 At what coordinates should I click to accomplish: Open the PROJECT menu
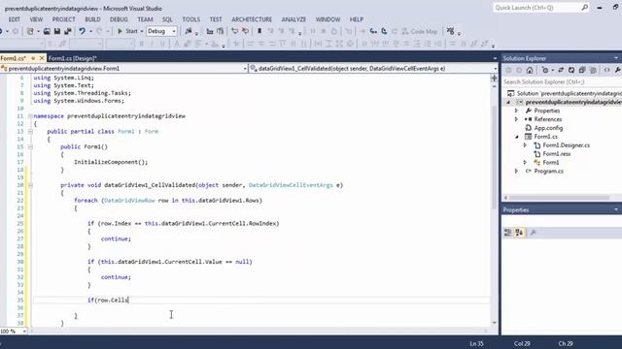click(x=63, y=19)
